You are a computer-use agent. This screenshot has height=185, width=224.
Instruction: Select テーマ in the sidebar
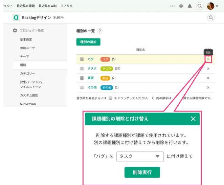click(24, 56)
